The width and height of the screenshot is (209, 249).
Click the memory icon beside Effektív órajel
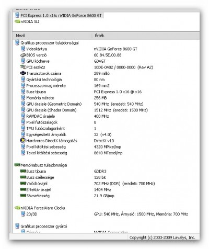(23, 189)
